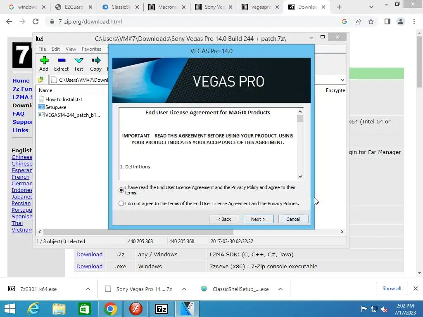Switch to the Macrome tab
The height and width of the screenshot is (317, 423).
click(166, 7)
